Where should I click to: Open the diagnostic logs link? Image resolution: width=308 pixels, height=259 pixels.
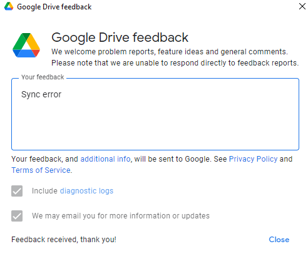(86, 191)
